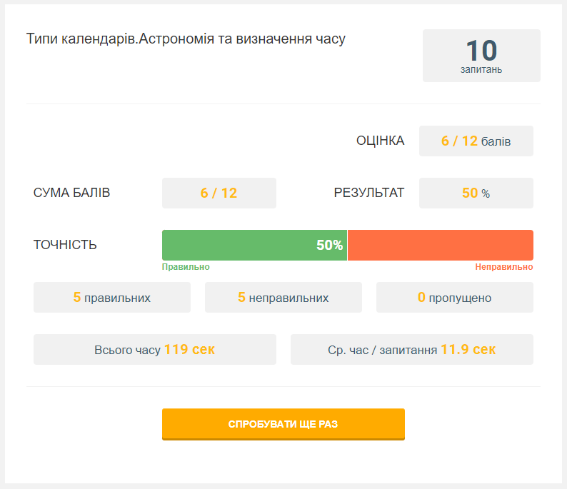Click the orange segment of accuracy bar
The height and width of the screenshot is (489, 567).
(440, 245)
